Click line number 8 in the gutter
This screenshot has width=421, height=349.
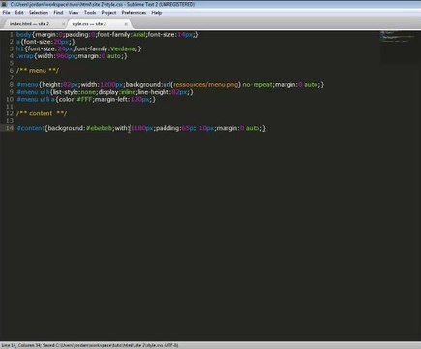pos(12,84)
